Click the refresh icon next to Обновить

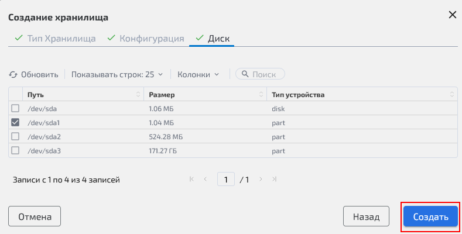13,74
